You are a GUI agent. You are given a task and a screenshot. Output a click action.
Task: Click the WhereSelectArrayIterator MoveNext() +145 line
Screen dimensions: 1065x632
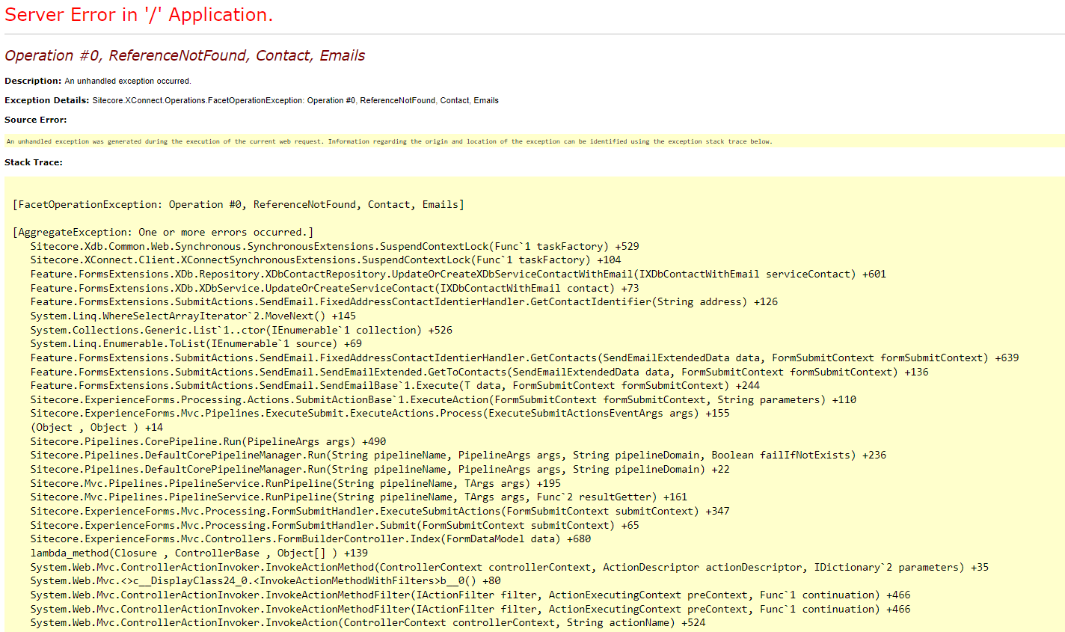tap(194, 316)
